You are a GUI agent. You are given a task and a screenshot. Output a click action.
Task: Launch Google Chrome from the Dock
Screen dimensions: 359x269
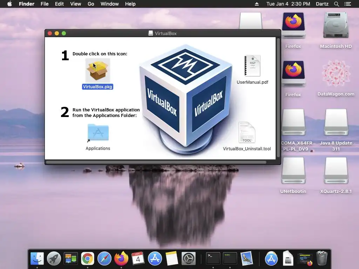tap(87, 258)
